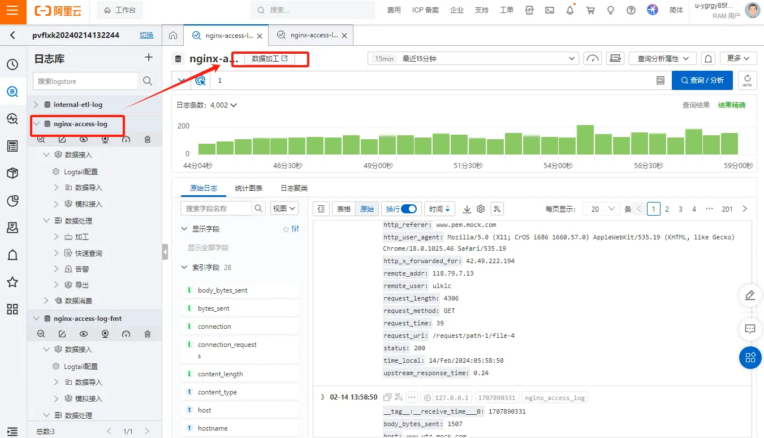
Task: Open the user avatar account menu
Action: [752, 10]
